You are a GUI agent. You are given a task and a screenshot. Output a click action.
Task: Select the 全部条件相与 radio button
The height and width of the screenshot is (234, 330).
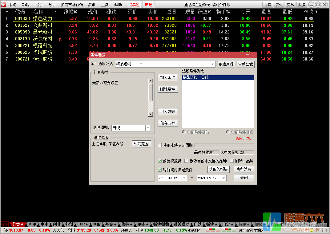(183, 132)
